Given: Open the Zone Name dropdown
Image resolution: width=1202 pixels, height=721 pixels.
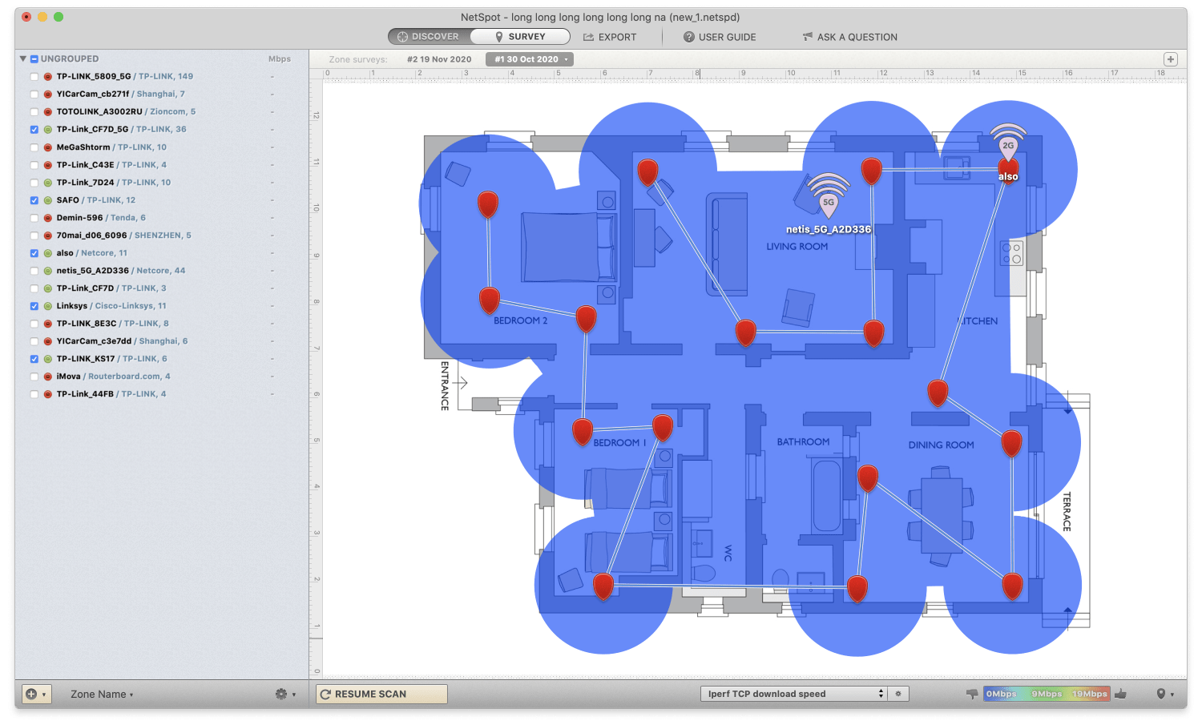Looking at the screenshot, I should click(102, 695).
